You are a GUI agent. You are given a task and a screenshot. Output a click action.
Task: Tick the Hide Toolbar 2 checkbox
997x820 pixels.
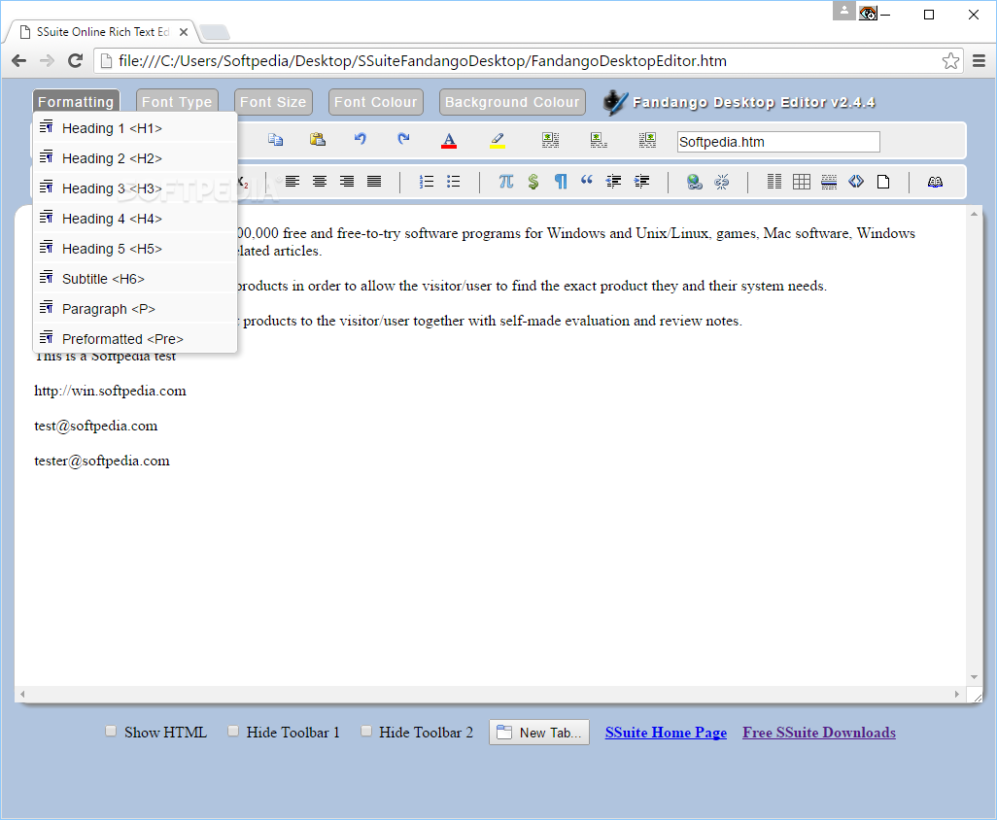pyautogui.click(x=366, y=731)
